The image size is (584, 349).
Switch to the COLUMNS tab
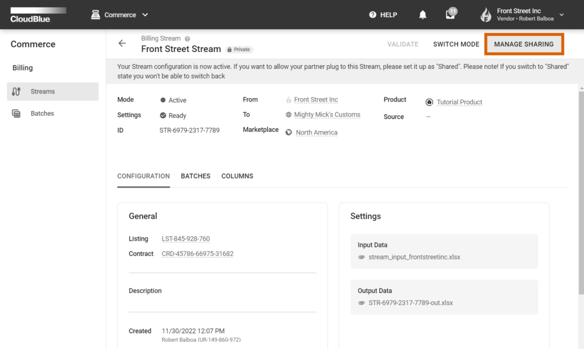click(x=237, y=176)
